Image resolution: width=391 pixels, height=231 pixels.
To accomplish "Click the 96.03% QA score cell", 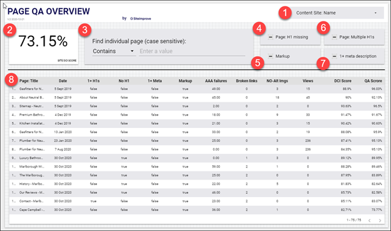I will (x=377, y=89).
